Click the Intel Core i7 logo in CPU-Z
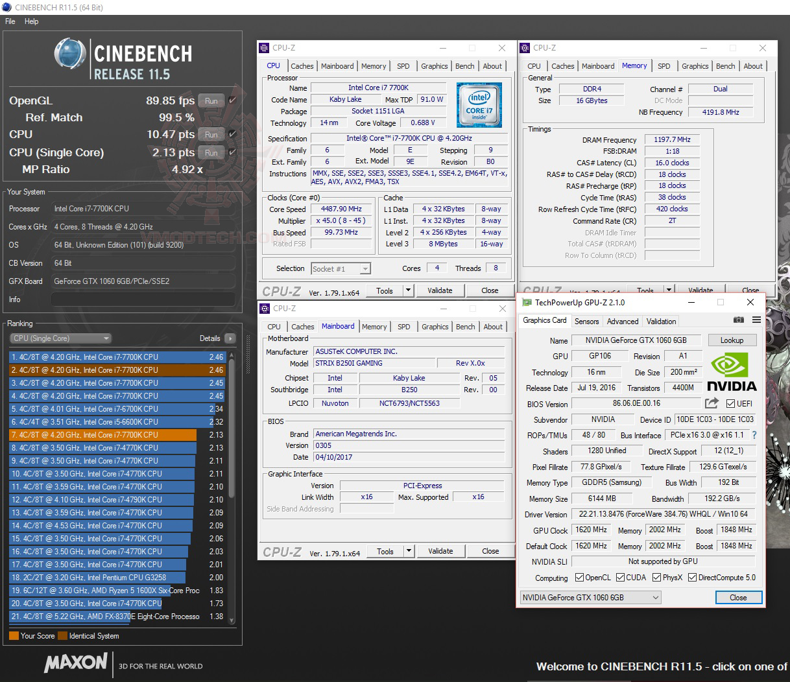 [x=479, y=104]
